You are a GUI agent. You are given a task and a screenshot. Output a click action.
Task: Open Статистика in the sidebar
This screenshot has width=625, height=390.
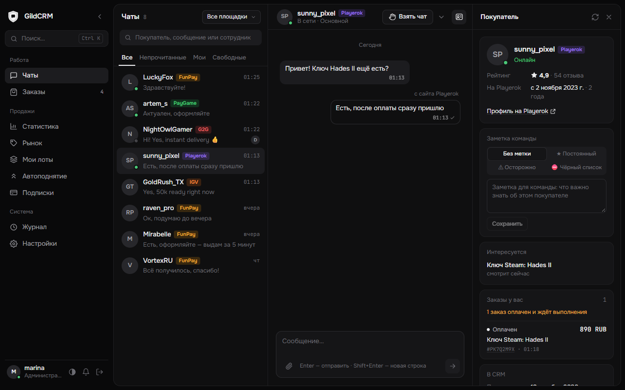coord(57,127)
